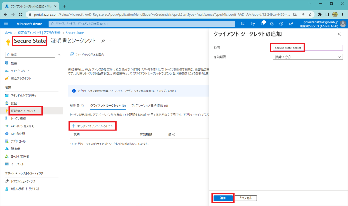
Task: Open the Chrome three-dot menu
Action: click(343, 14)
